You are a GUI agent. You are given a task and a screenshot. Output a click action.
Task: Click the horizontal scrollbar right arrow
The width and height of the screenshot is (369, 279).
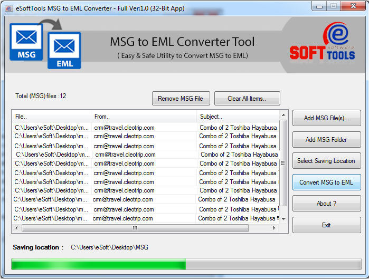(x=274, y=228)
